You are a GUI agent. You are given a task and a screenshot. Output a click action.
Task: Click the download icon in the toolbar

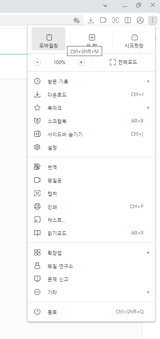[91, 20]
